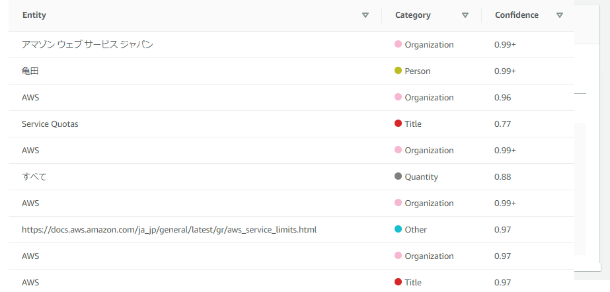Select the 0.77 confidence value
The image size is (610, 292).
[x=503, y=124]
